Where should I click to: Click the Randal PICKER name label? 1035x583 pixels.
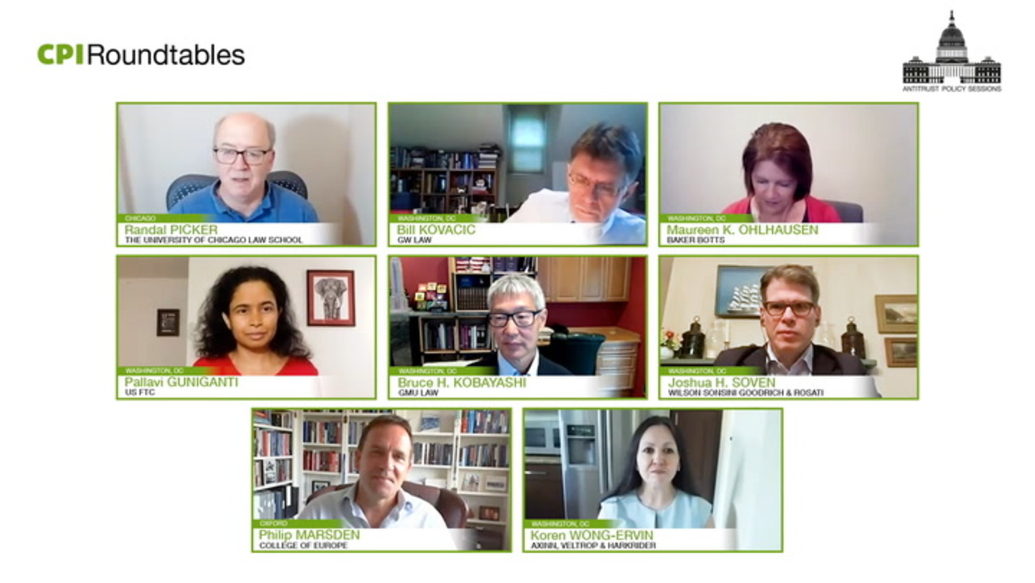171,230
